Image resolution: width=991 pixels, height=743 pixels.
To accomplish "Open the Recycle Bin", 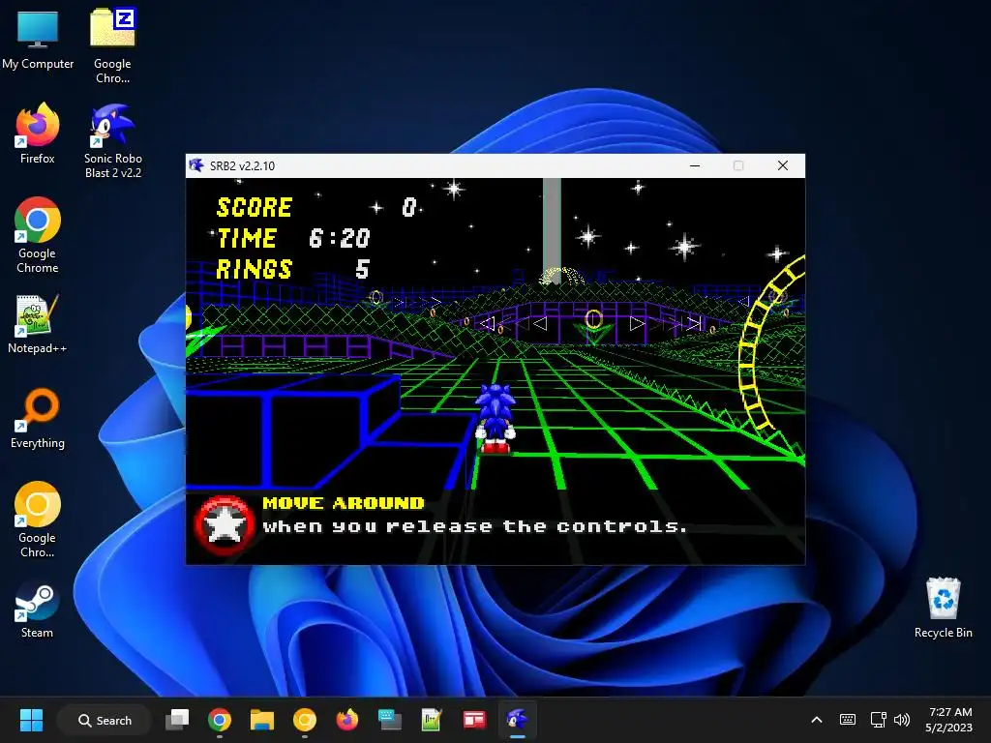I will (943, 608).
